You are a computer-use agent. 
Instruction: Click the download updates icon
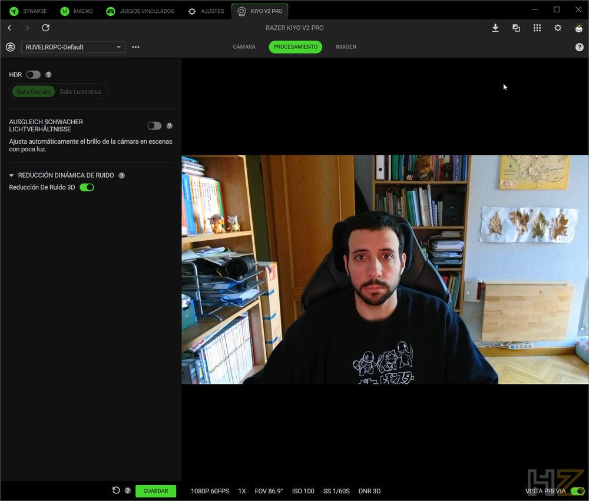point(495,28)
